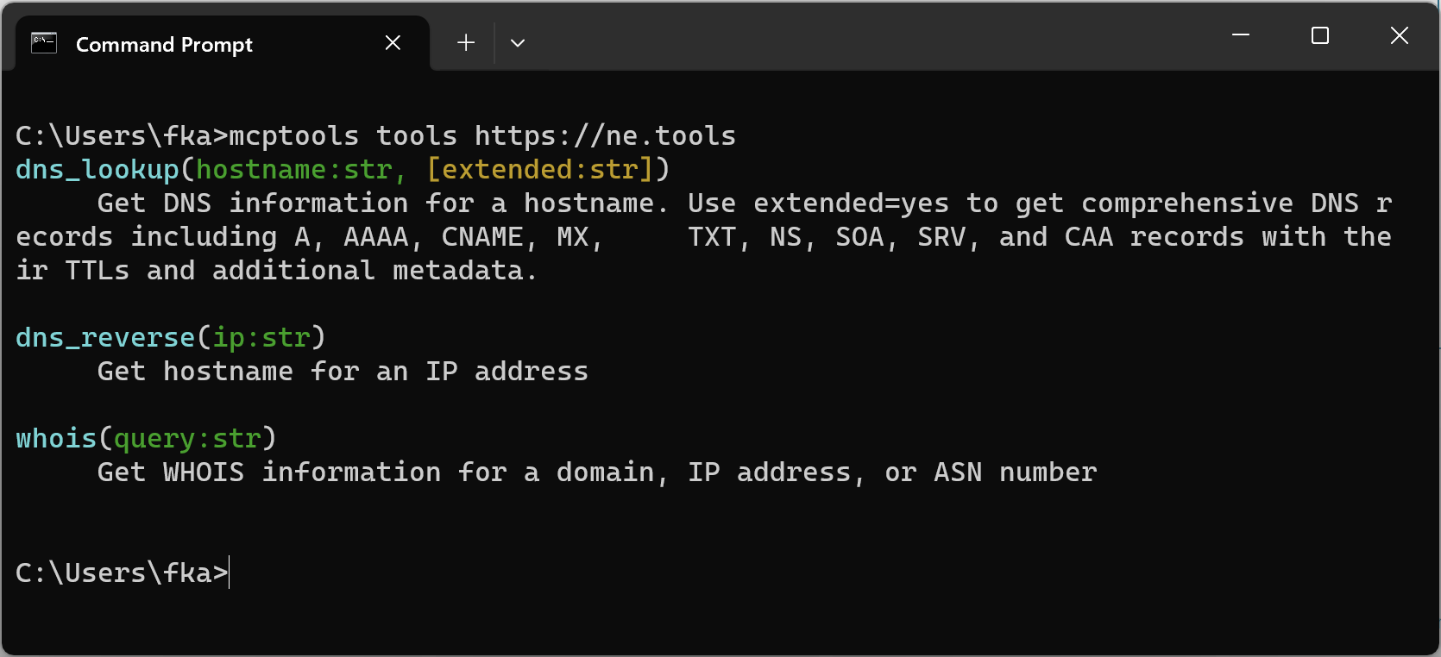Close the terminal window
1441x657 pixels.
tap(1399, 35)
